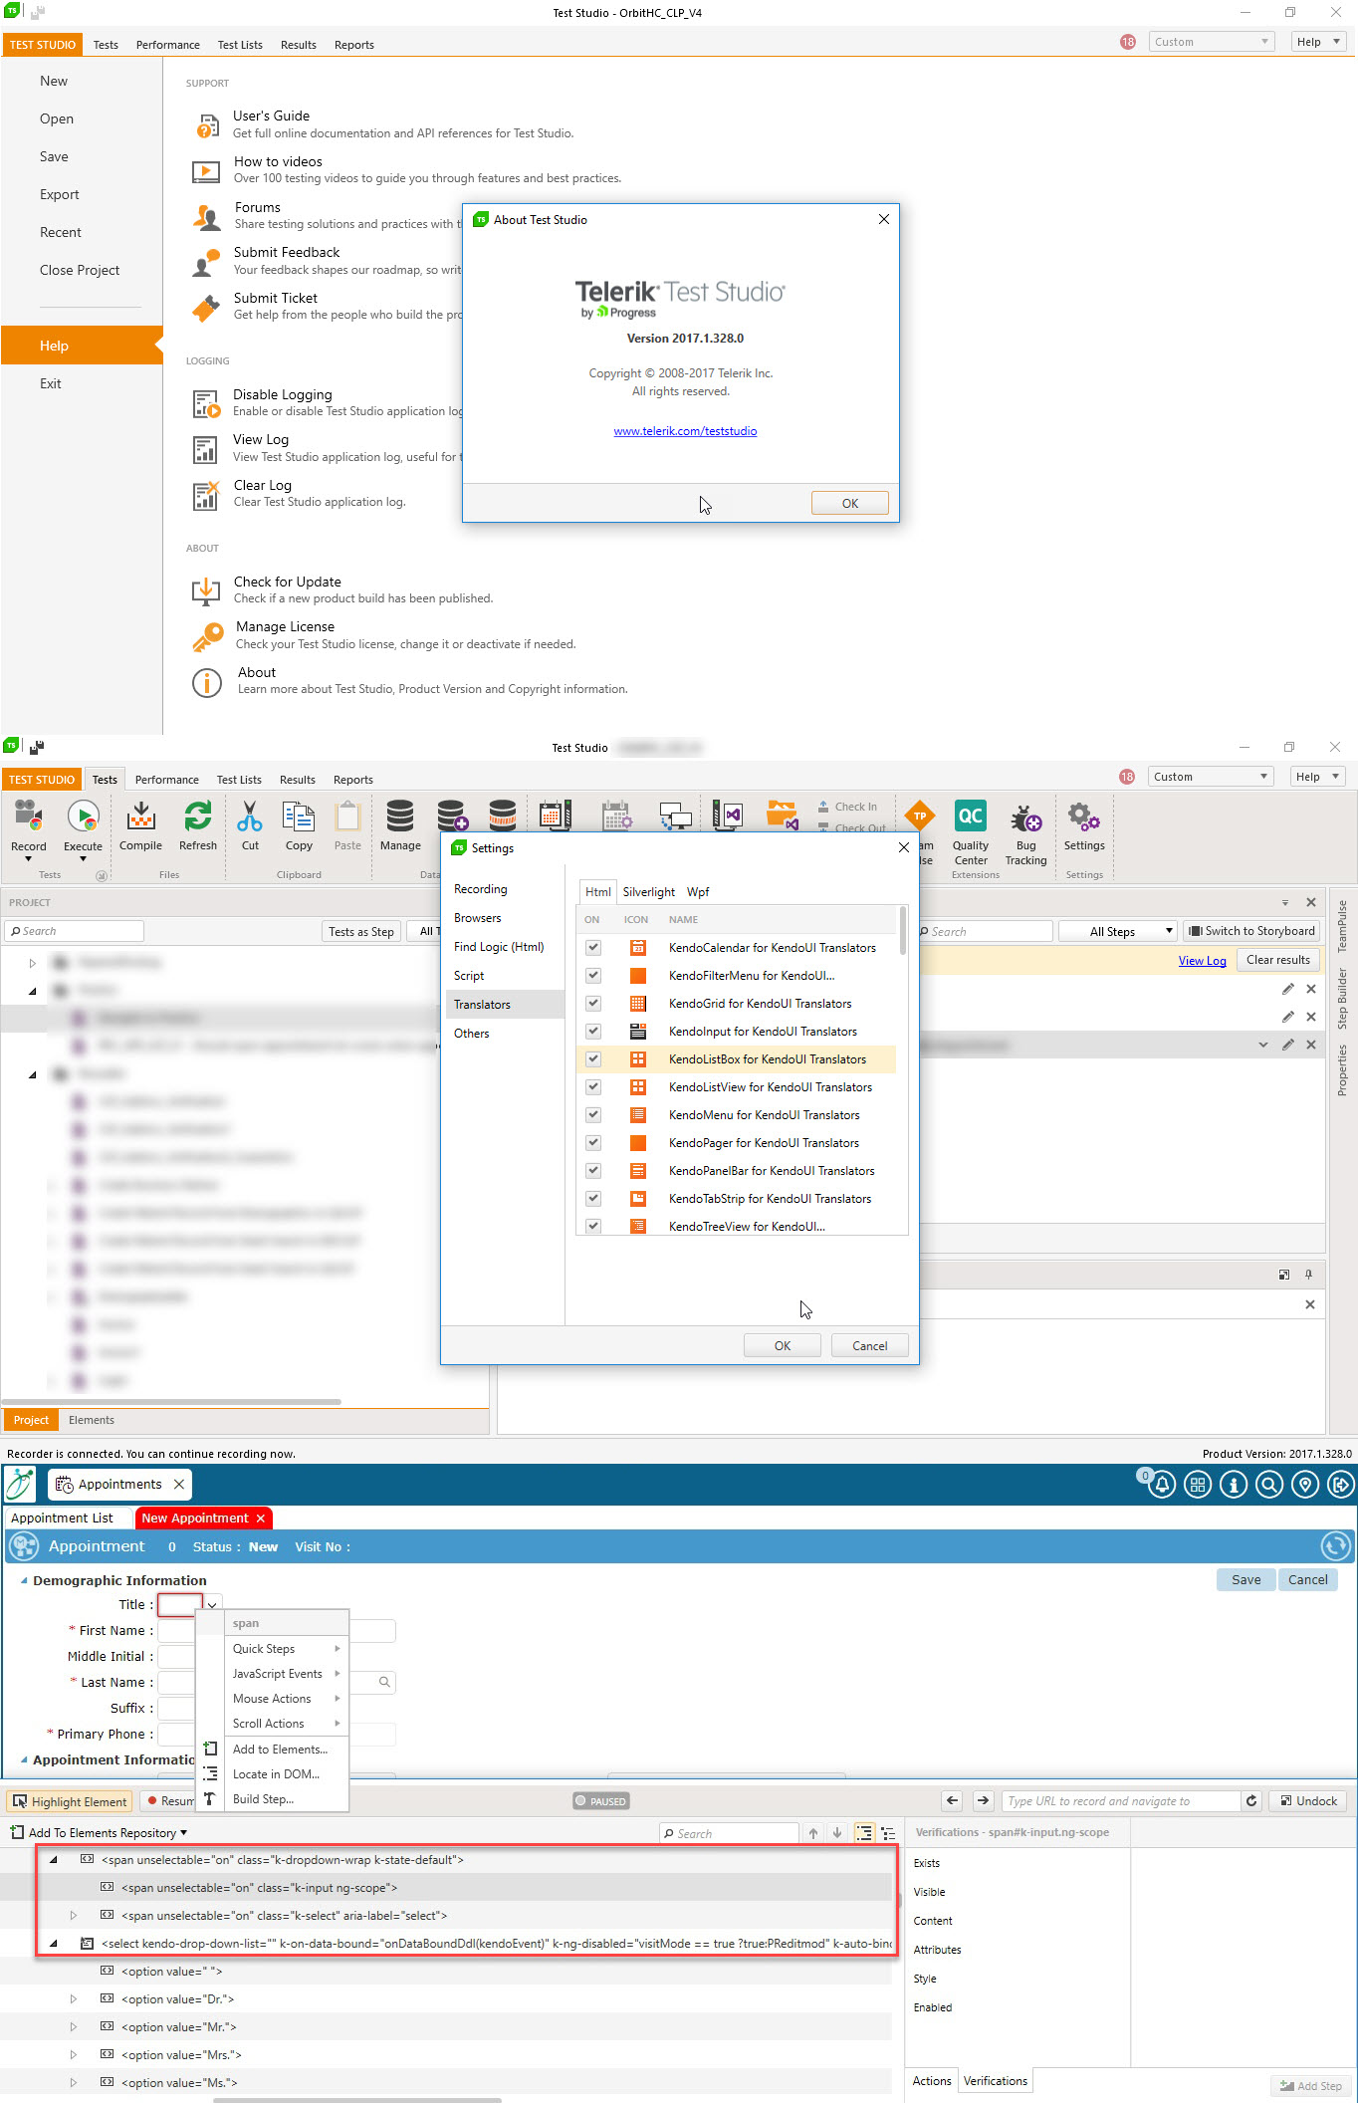This screenshot has width=1358, height=2103.
Task: Click the notification bell icon
Action: [1162, 1485]
